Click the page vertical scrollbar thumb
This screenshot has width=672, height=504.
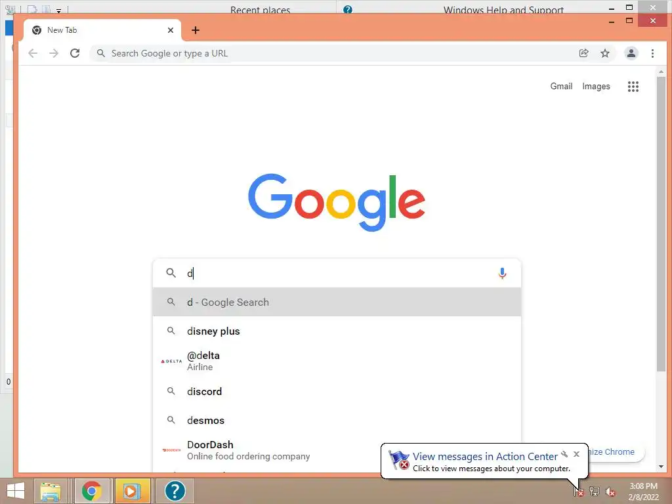[661, 224]
